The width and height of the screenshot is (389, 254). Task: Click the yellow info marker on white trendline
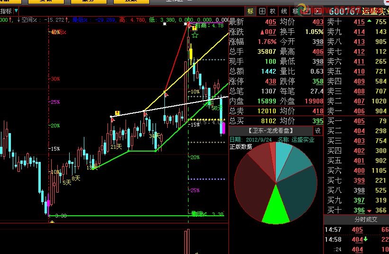pyautogui.click(x=117, y=113)
